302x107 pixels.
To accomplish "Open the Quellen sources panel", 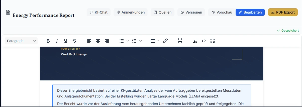I will 163,12.
